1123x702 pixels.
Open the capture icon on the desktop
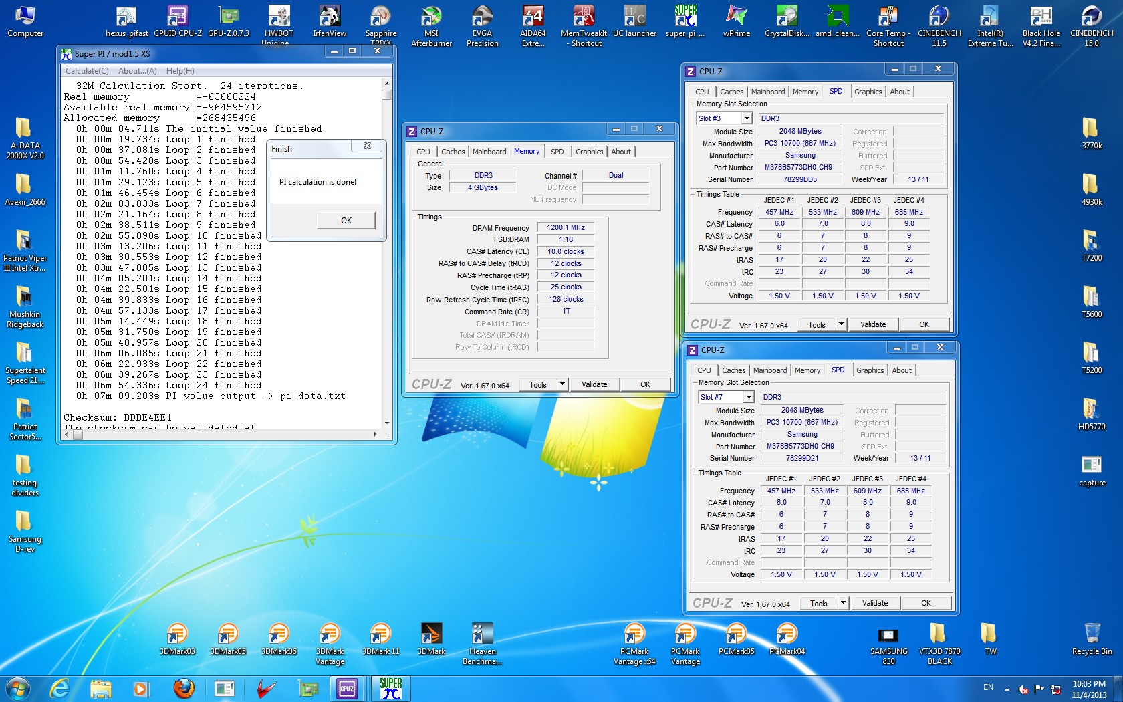tap(1092, 471)
